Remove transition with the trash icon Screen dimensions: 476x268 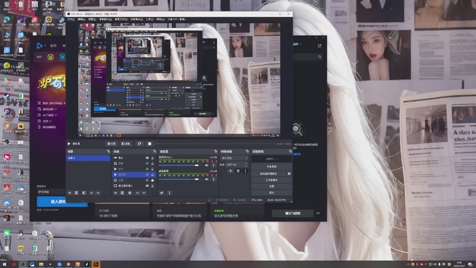coord(238,171)
